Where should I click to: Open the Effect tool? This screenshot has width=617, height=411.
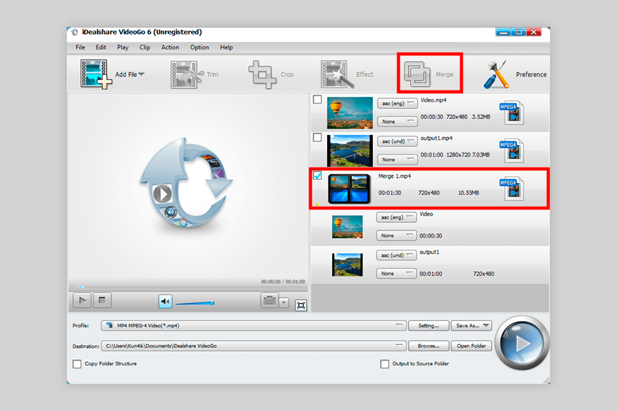(347, 74)
